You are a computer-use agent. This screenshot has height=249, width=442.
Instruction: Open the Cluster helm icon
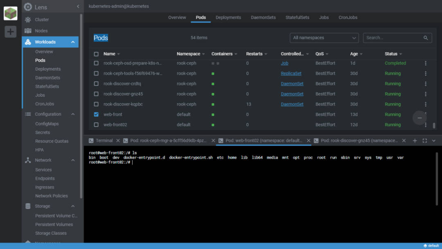(28, 20)
